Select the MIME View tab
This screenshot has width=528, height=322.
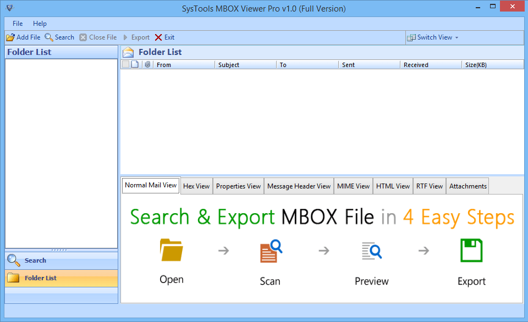(353, 186)
